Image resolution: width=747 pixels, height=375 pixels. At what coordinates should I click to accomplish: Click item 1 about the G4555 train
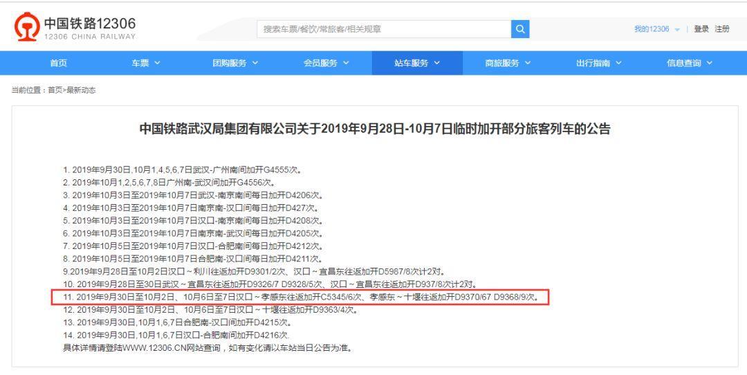click(x=181, y=170)
